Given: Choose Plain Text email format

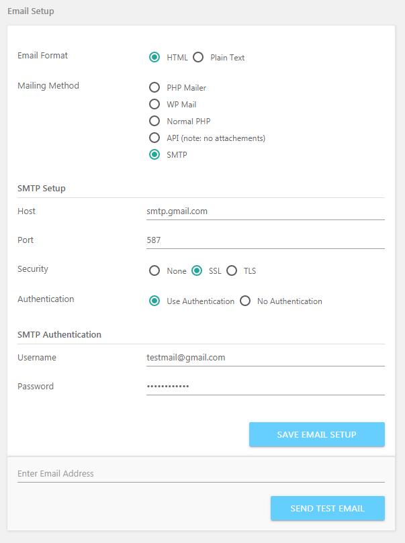Looking at the screenshot, I should pos(198,57).
